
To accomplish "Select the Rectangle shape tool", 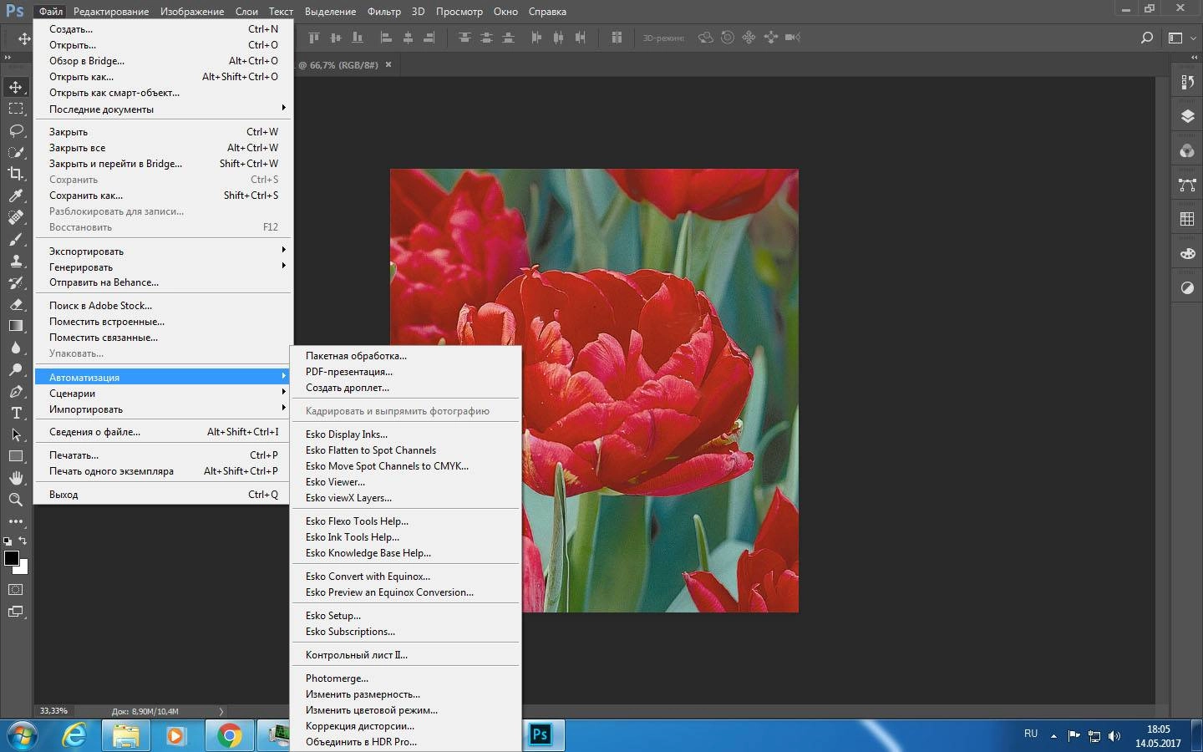I will (x=16, y=456).
